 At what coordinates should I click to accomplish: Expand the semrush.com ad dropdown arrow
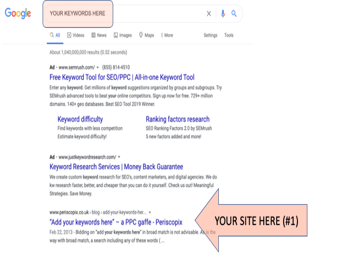point(98,67)
